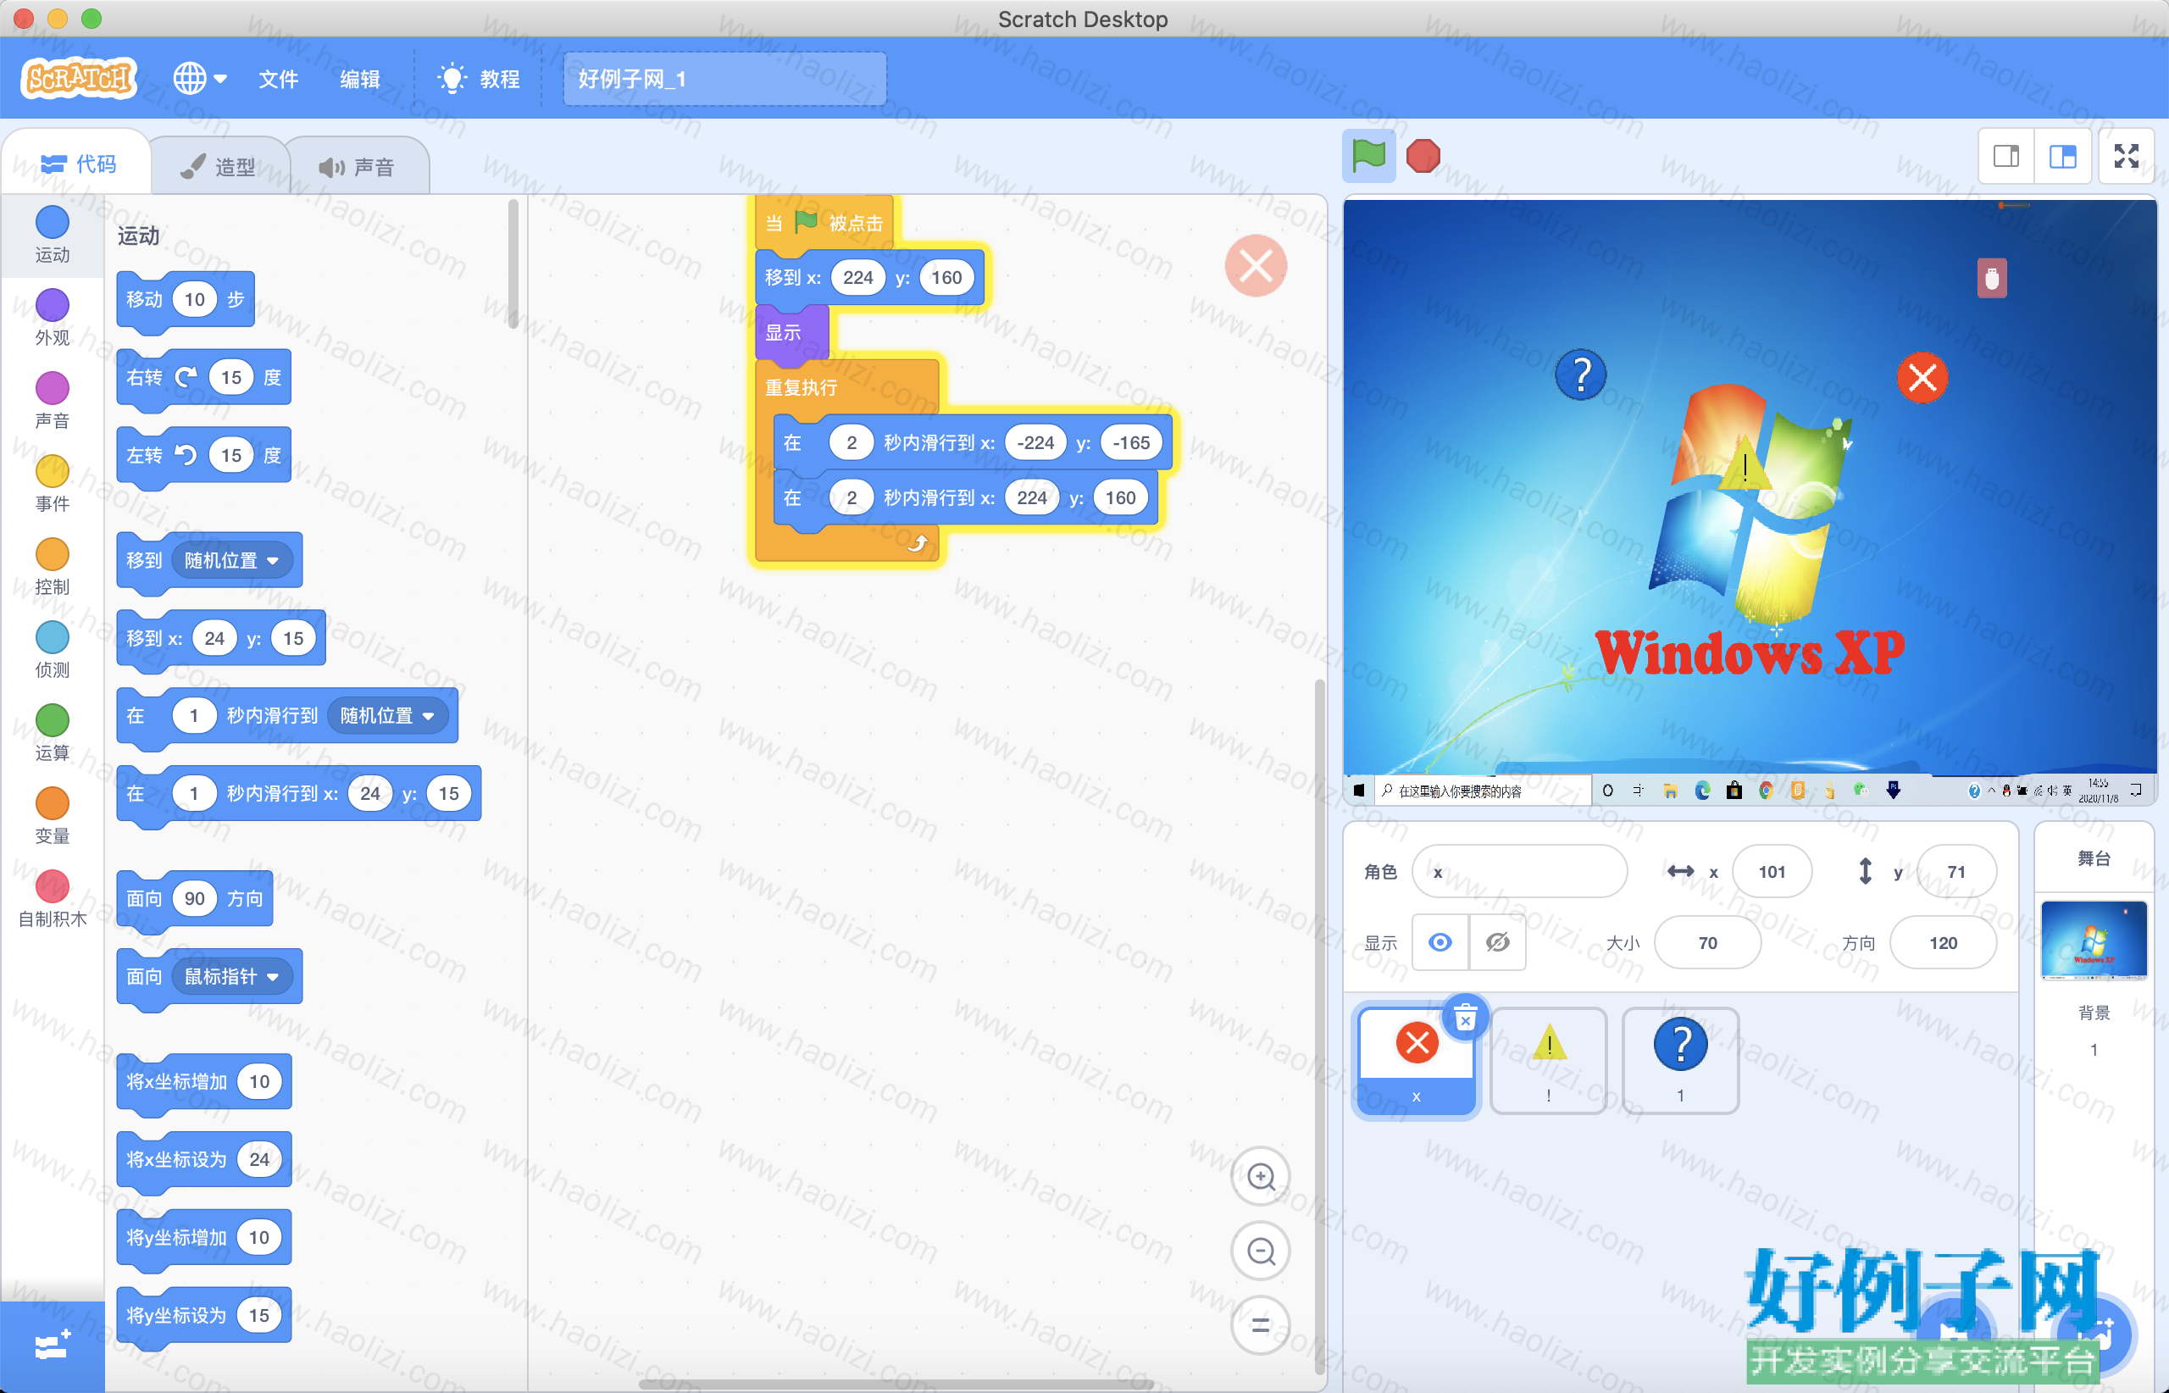Click the 重复执行 forever block
The height and width of the screenshot is (1393, 2169).
point(802,388)
